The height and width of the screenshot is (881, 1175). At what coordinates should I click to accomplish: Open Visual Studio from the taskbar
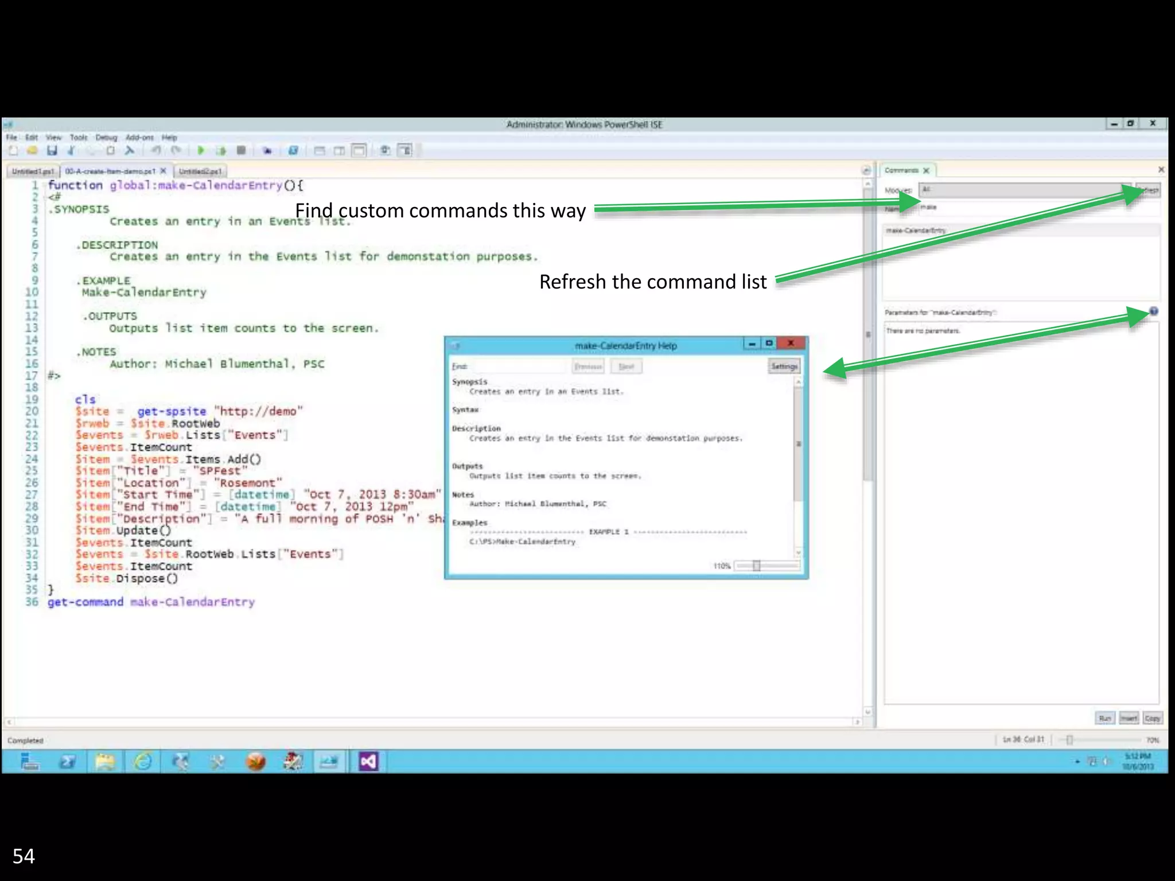click(x=368, y=762)
